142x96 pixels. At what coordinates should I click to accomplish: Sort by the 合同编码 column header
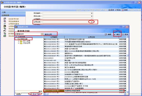(54, 37)
